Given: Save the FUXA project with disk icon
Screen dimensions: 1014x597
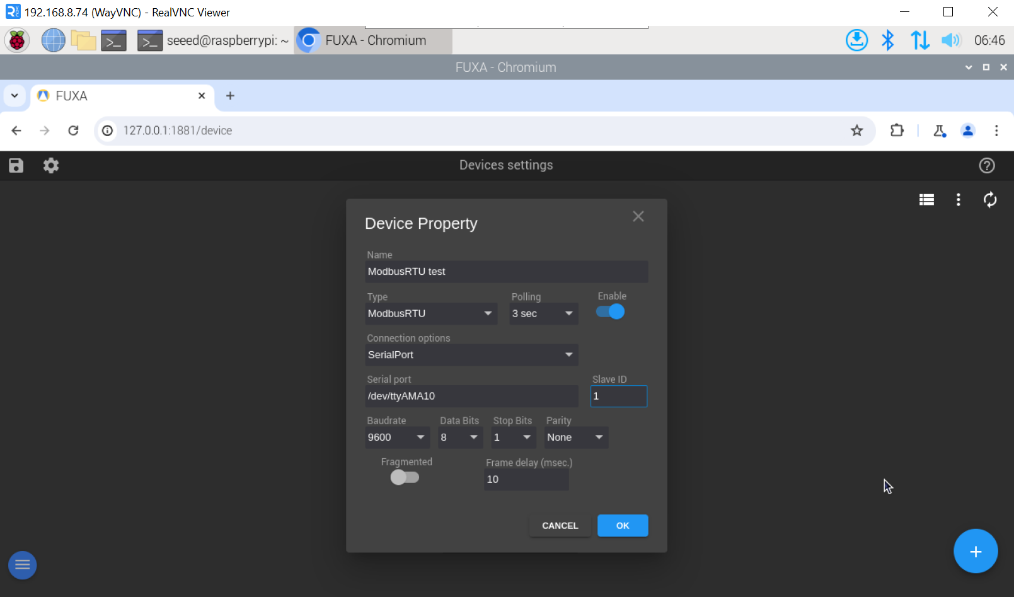Looking at the screenshot, I should (x=16, y=165).
